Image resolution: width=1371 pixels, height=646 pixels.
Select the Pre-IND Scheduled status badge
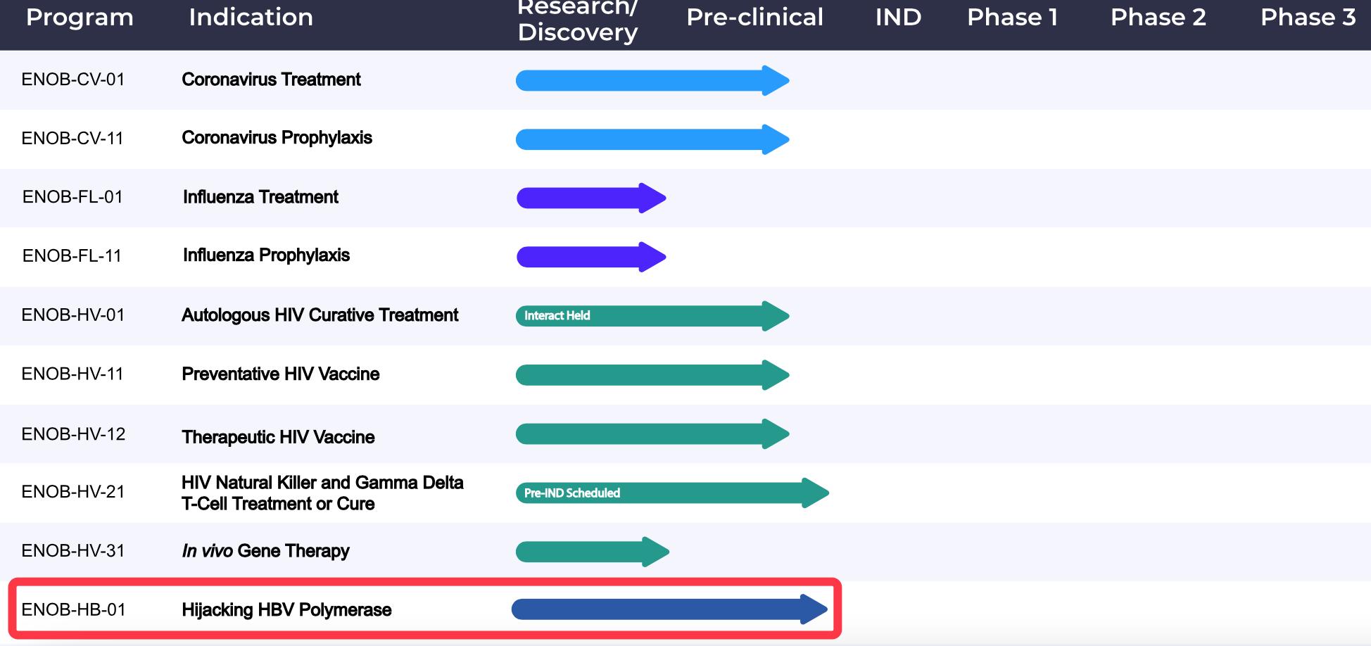[x=571, y=493]
